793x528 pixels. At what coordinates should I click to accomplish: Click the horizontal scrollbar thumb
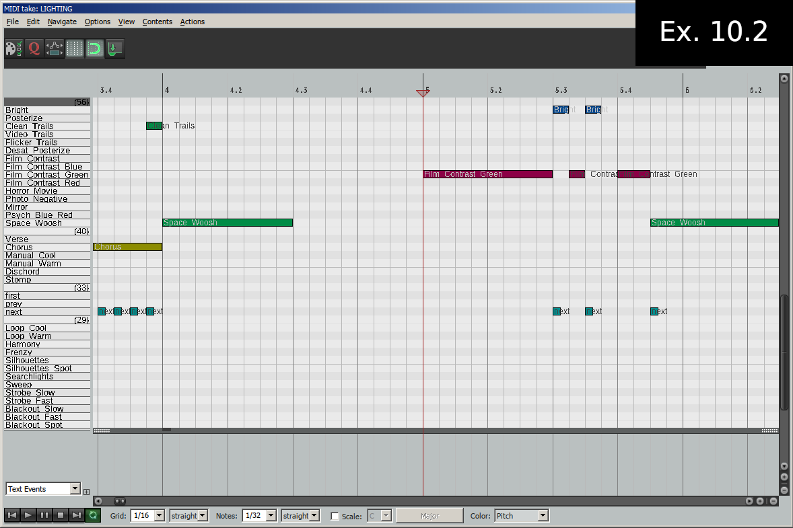tap(120, 501)
